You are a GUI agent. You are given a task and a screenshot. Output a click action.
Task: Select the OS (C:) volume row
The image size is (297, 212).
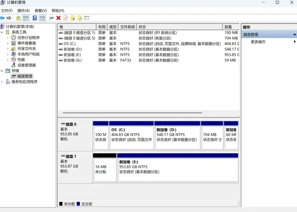(148, 44)
